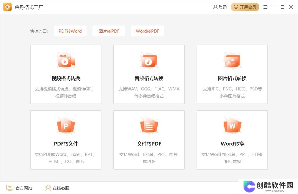Click the headset person icon beside 在线客服
This screenshot has height=194, width=298.
pos(48,188)
